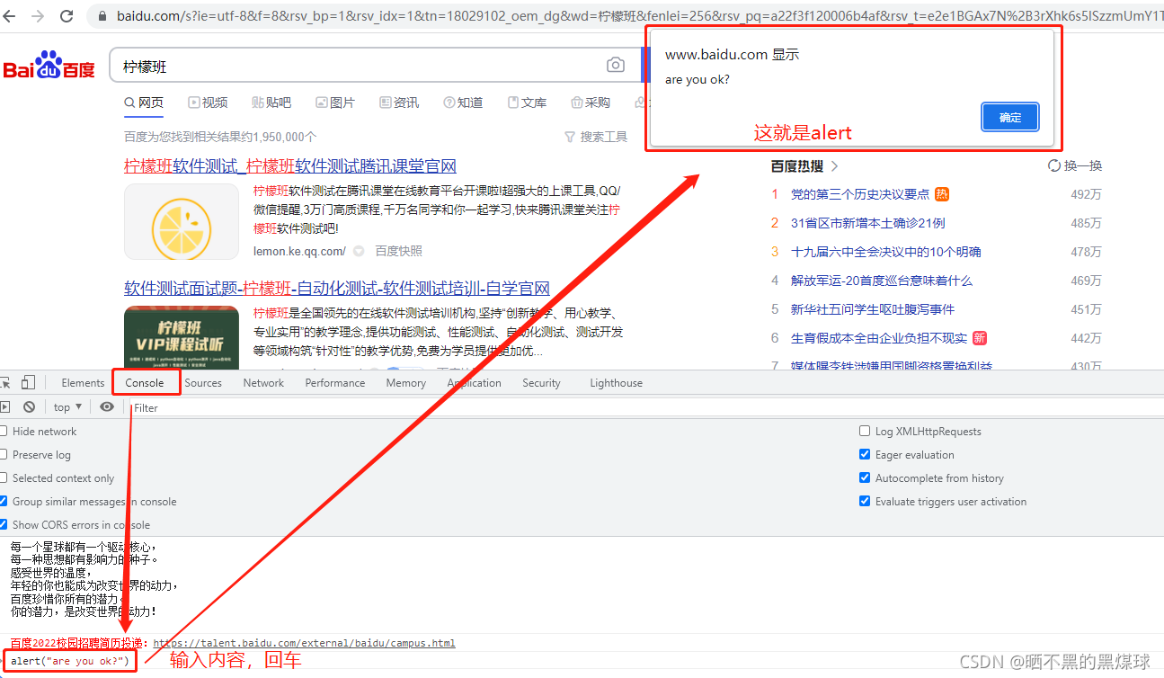Switch to 知道 search category

463,103
